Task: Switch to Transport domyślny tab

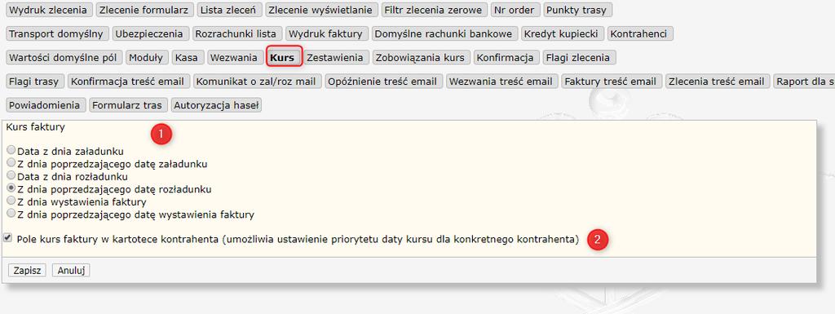Action: [x=58, y=34]
